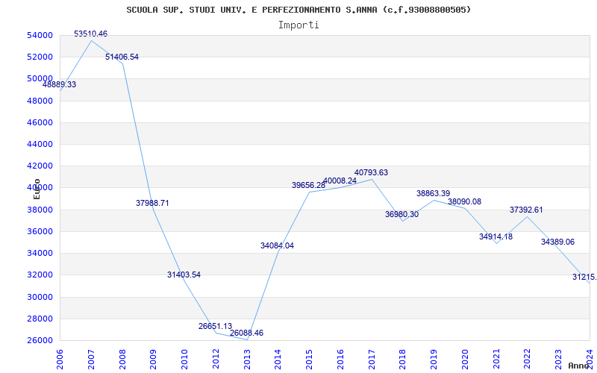Viewport: 597px width, 373px height.
Task: Click the Importi subtitle
Action: (x=298, y=25)
